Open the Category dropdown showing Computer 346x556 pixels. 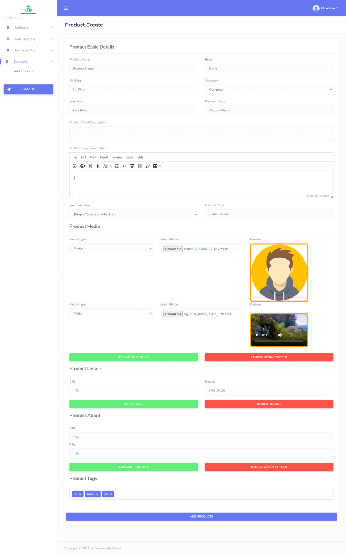coord(269,89)
